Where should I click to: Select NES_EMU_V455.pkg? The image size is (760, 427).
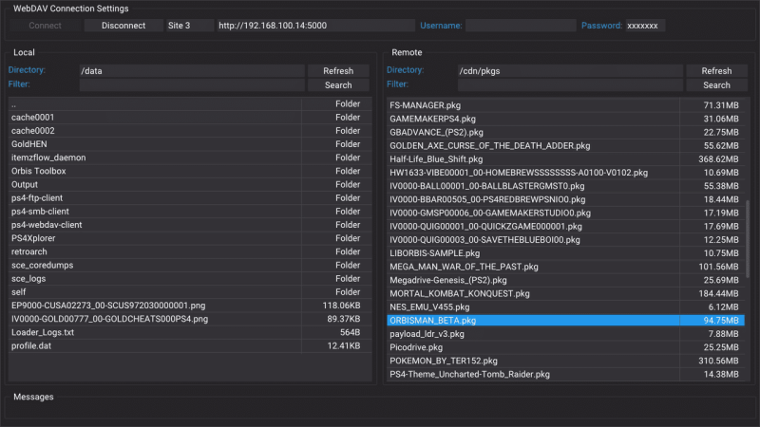(565, 306)
